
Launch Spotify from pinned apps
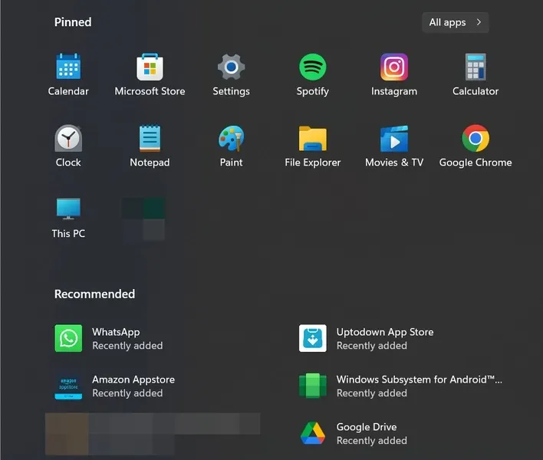(x=312, y=67)
